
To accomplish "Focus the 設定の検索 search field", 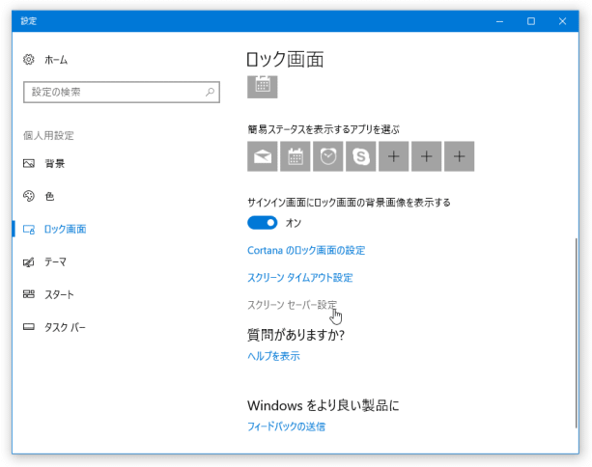I will click(122, 92).
